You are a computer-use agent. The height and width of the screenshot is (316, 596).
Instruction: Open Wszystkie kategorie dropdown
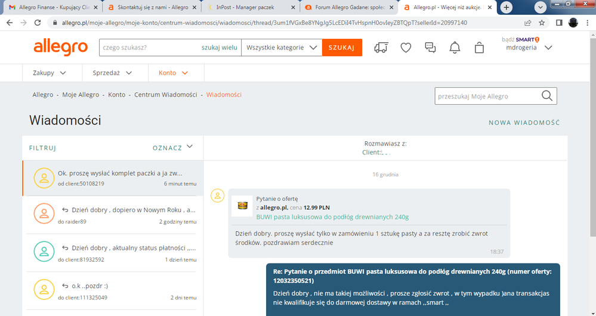282,48
